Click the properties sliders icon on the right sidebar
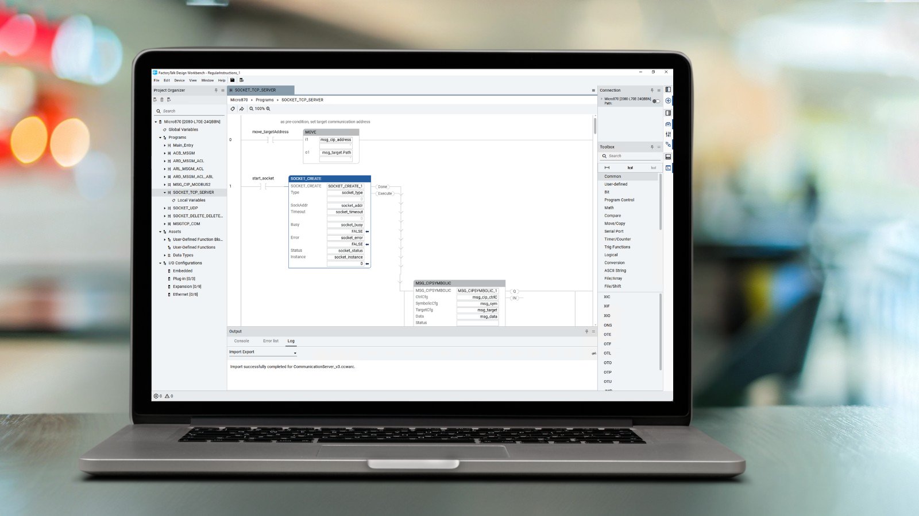919x516 pixels. 668,134
